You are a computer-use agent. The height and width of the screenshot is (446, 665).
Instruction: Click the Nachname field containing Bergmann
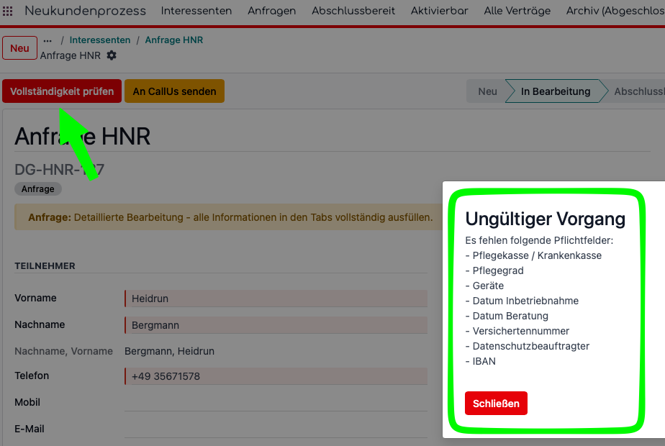(276, 325)
